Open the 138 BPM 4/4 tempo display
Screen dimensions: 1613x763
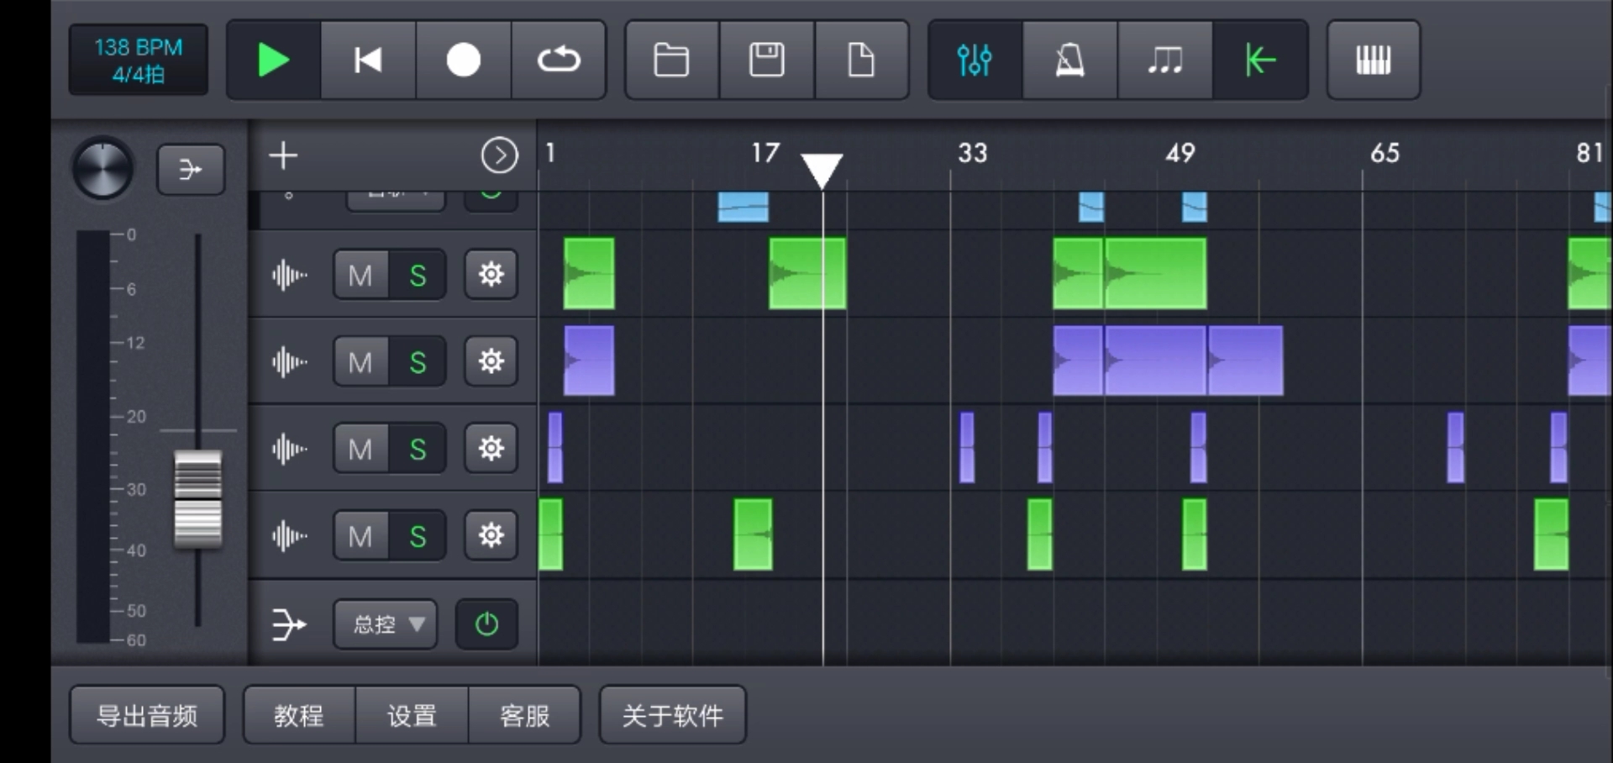139,61
